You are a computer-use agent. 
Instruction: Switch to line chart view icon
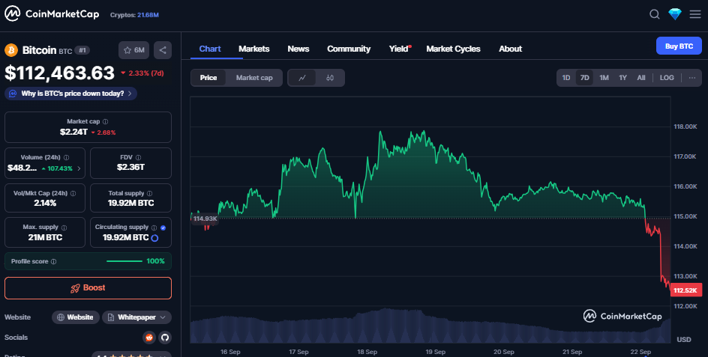(302, 78)
